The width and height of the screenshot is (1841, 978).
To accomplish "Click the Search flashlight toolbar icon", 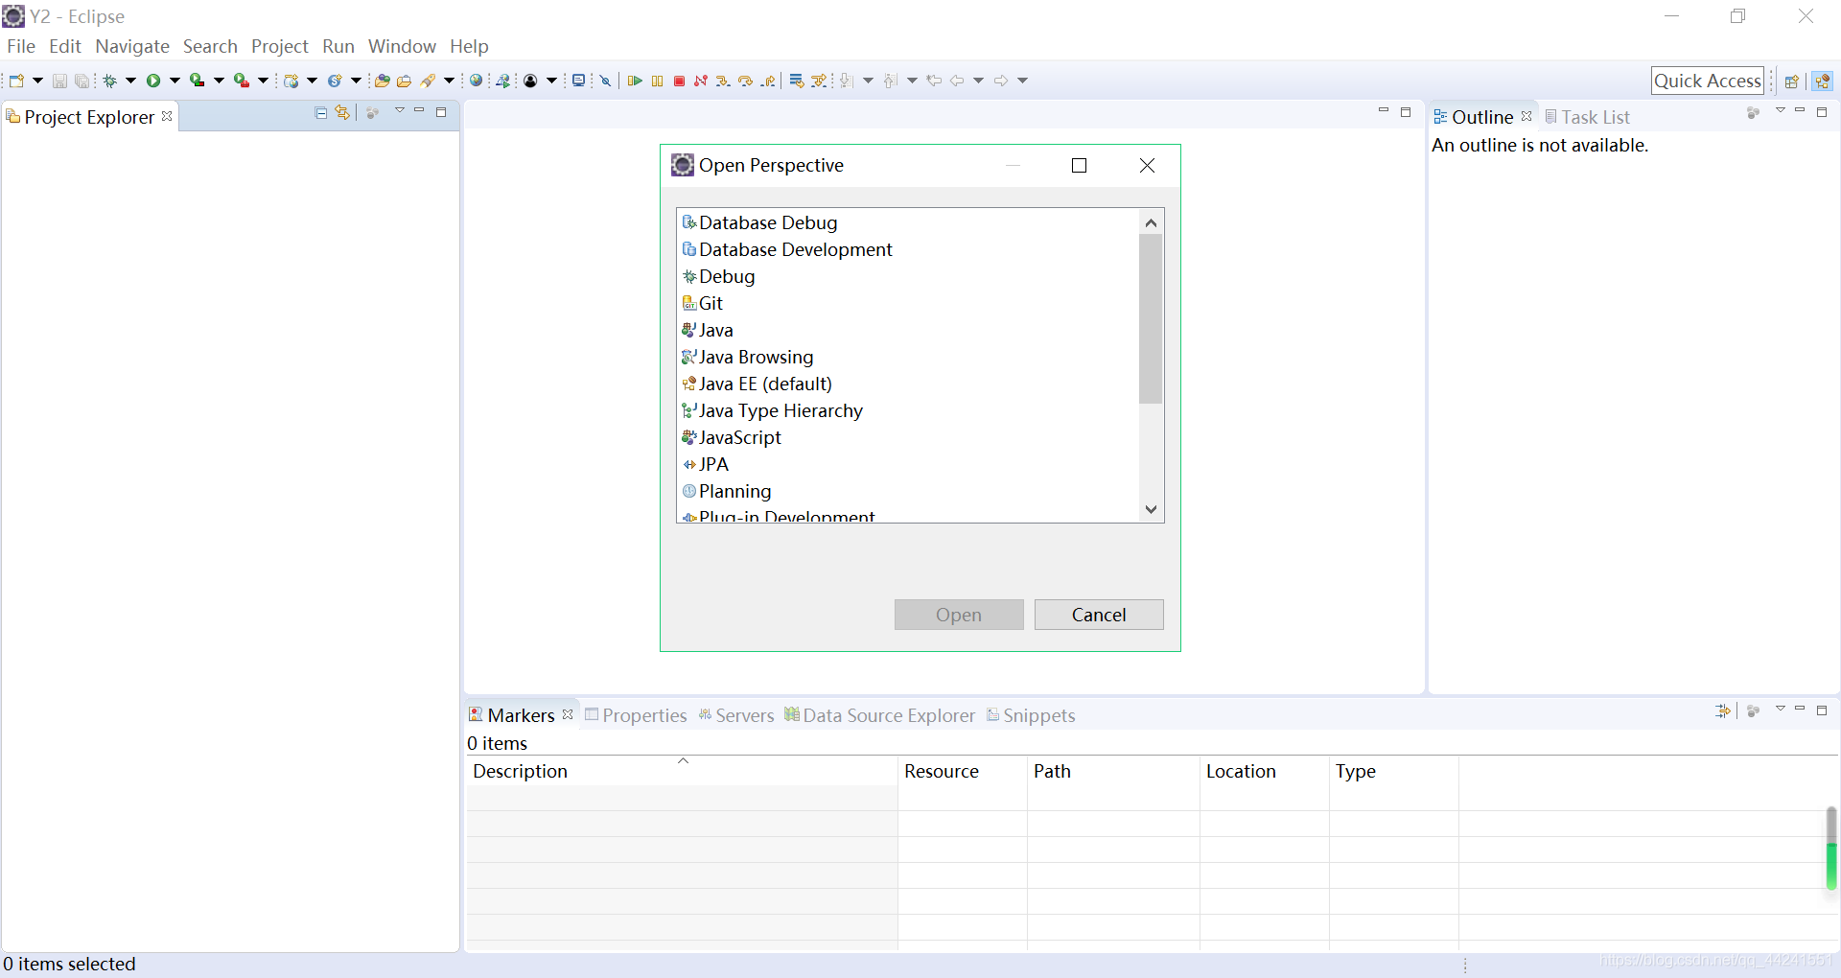I will [x=429, y=81].
